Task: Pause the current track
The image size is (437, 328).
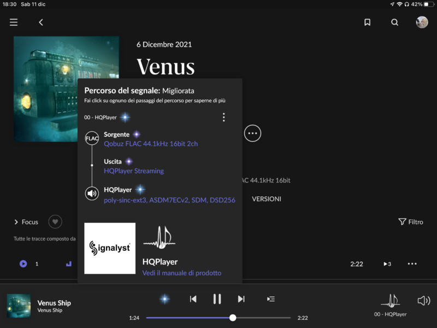Action: [217, 299]
